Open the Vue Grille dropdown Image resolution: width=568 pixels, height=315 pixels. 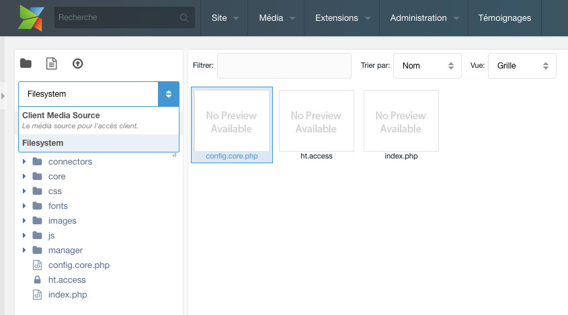pyautogui.click(x=522, y=66)
